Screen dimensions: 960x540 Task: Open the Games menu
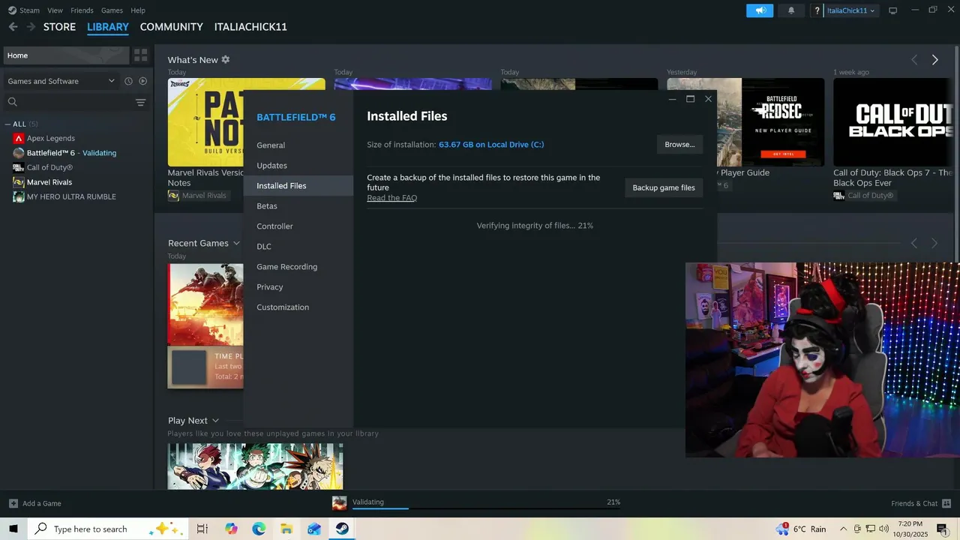click(x=112, y=10)
